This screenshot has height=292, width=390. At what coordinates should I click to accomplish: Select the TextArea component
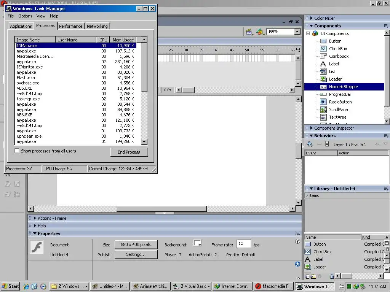[x=337, y=117]
